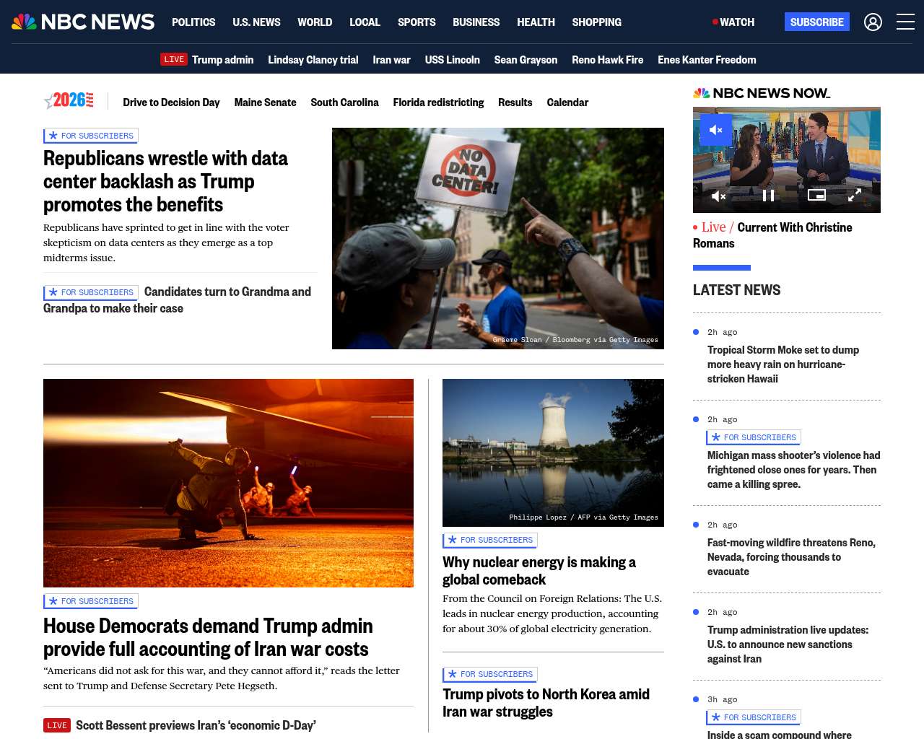Viewport: 924px width, 739px height.
Task: Open the Enes Kanter Freedom topic
Action: pos(707,60)
